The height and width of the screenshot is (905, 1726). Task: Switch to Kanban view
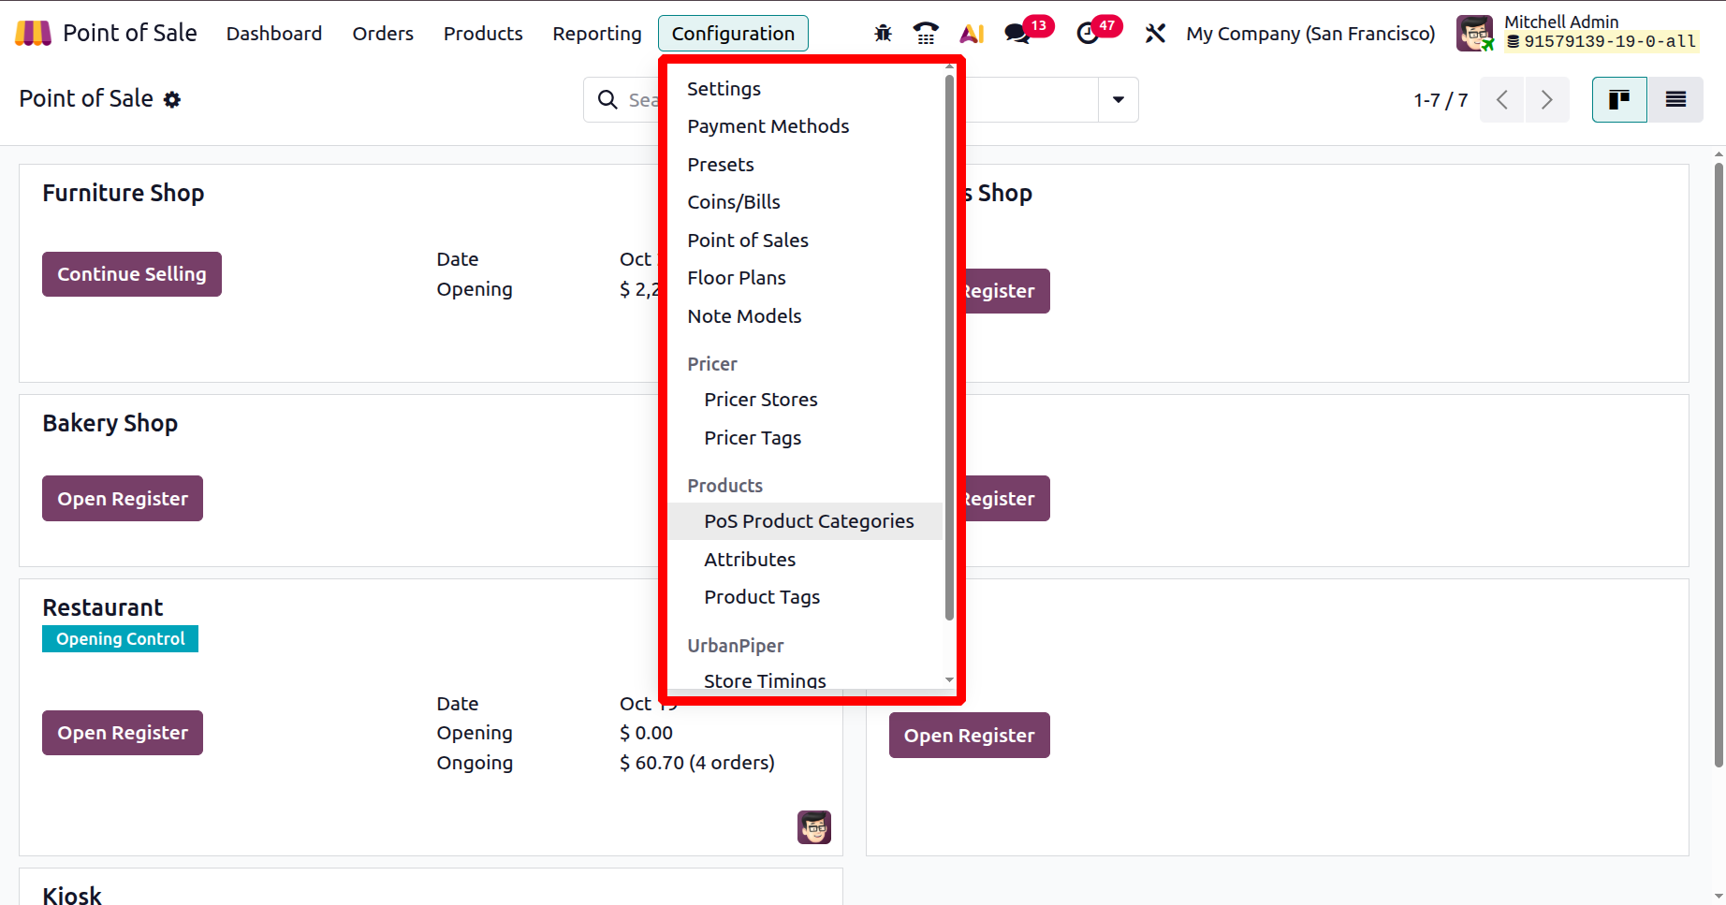point(1619,99)
